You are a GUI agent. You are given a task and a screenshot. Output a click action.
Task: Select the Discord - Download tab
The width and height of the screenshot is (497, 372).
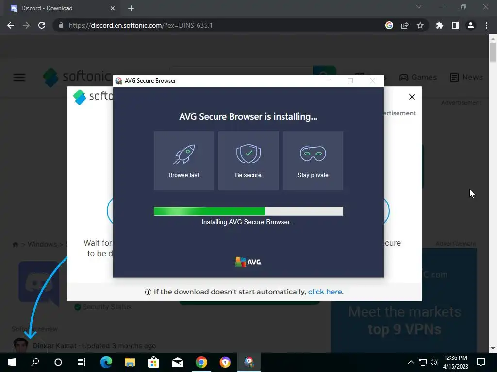(60, 8)
